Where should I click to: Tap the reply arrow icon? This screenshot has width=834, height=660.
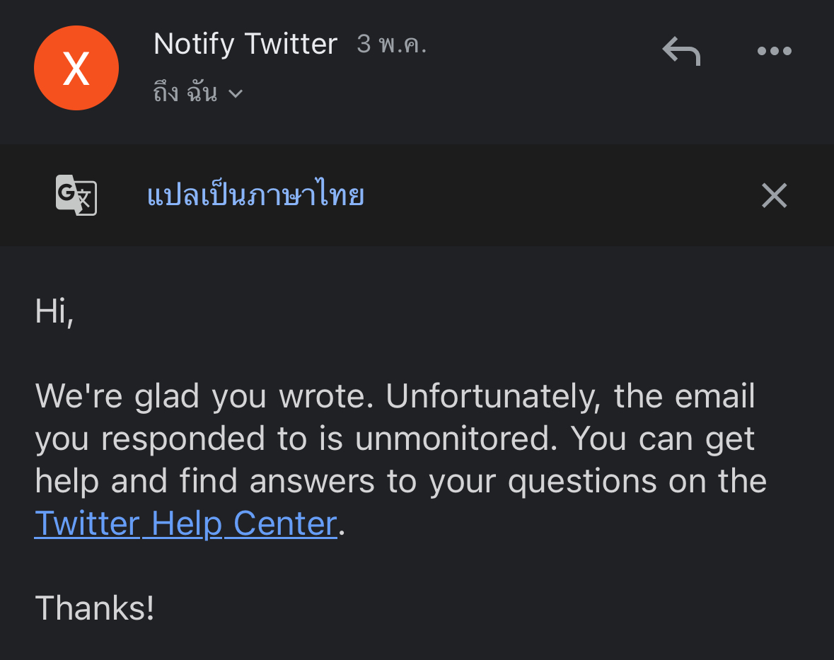coord(681,51)
